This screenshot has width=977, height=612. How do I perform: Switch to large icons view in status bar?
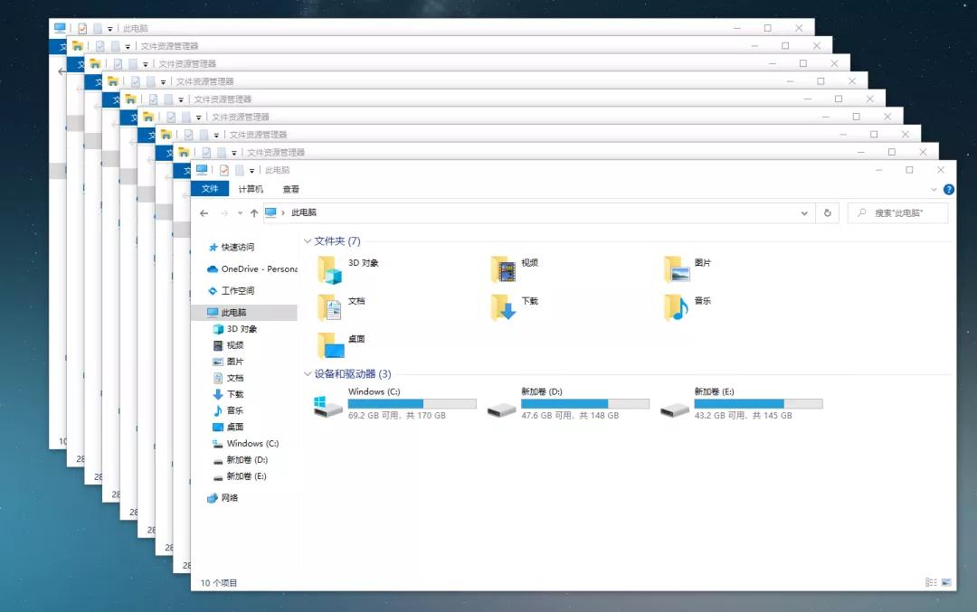point(946,583)
